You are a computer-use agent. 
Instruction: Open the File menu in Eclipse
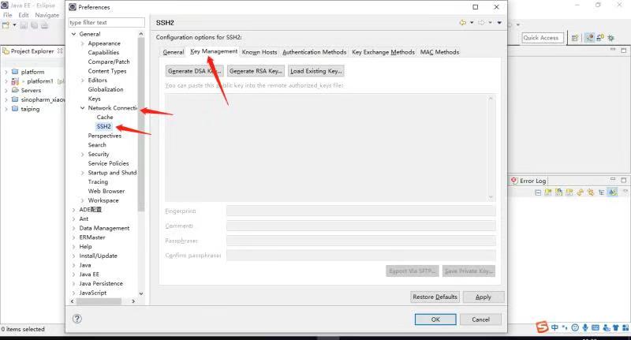tap(8, 15)
